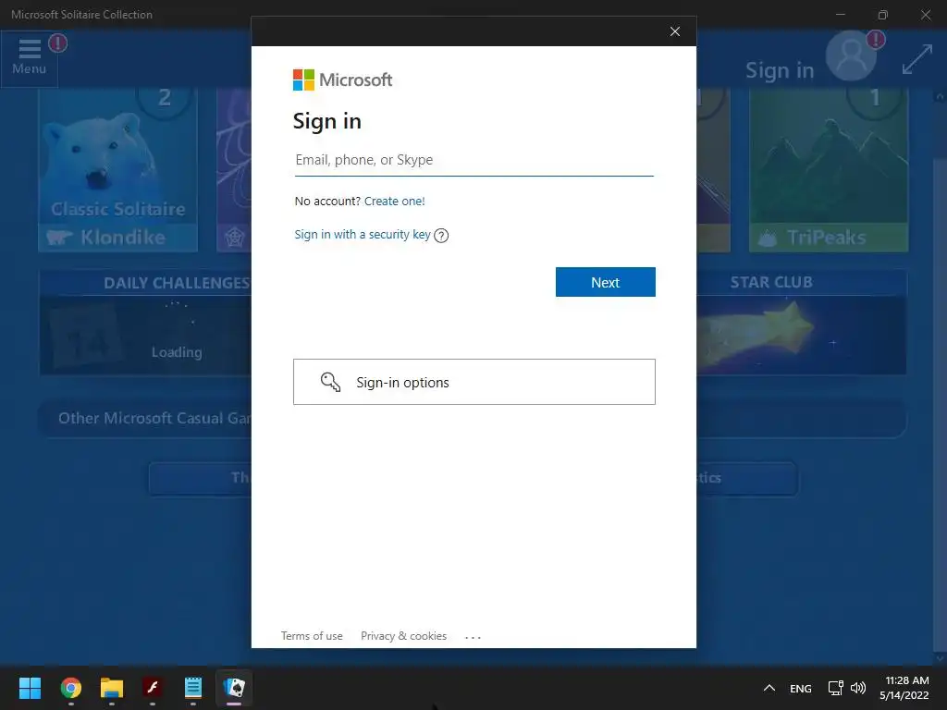Open the Daily Challenges panel
The image size is (947, 710).
pos(146,323)
